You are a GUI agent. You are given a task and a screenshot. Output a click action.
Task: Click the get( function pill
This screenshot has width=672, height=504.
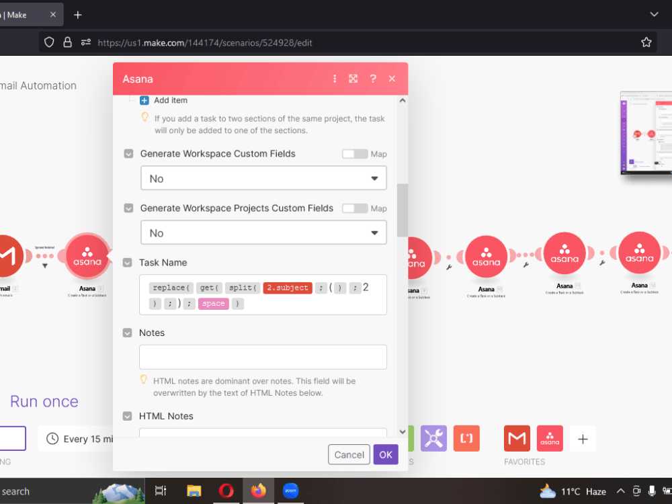(x=210, y=288)
